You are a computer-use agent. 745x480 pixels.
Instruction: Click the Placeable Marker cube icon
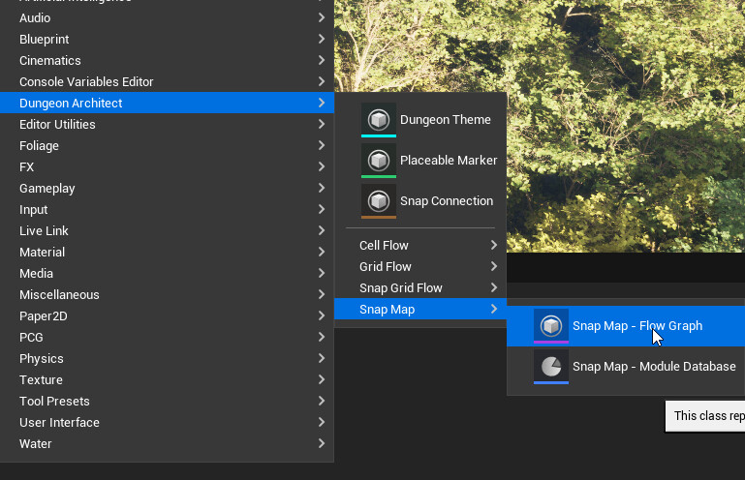(x=379, y=161)
